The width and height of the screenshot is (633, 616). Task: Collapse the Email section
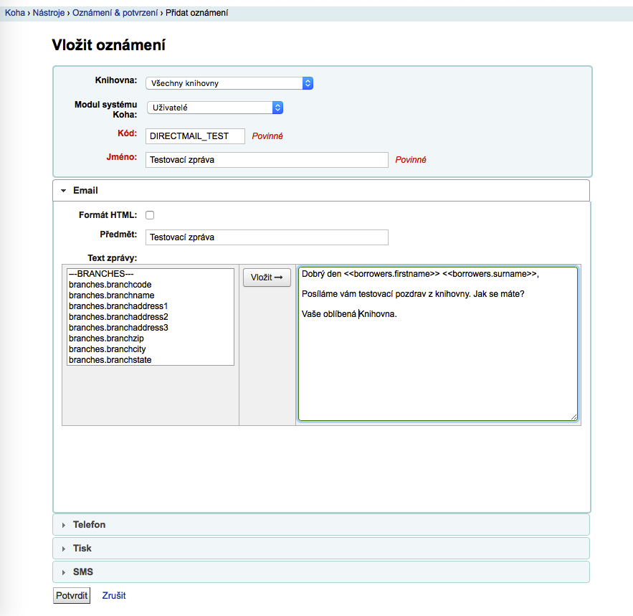(321, 190)
